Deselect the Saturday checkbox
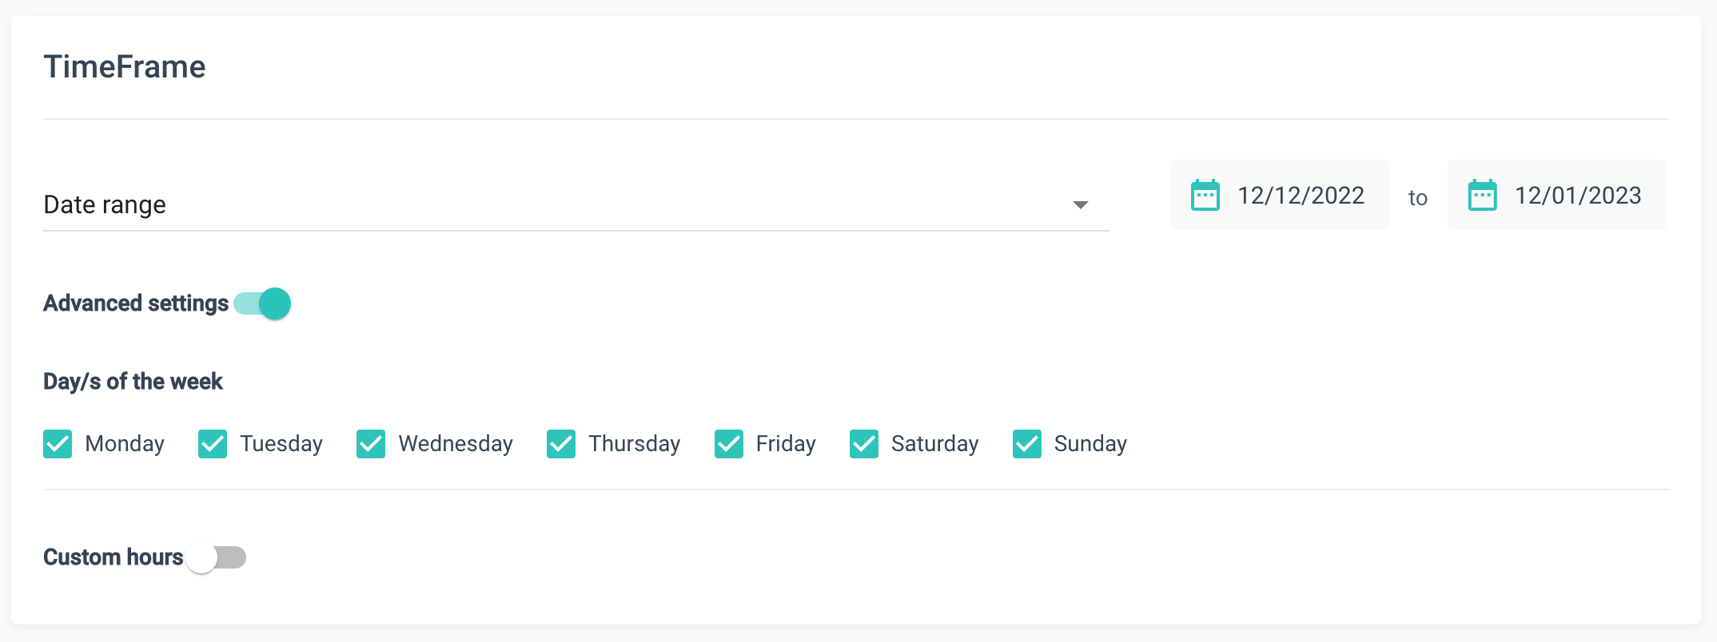1717x642 pixels. point(864,444)
